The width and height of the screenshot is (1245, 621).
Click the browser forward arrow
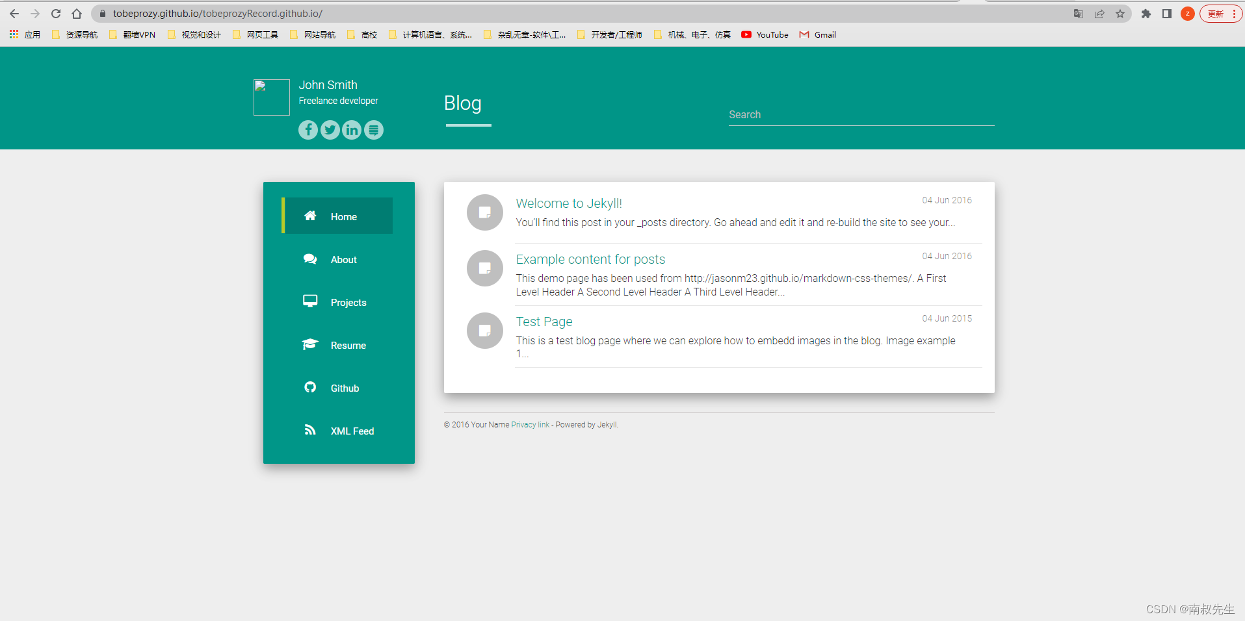(35, 14)
